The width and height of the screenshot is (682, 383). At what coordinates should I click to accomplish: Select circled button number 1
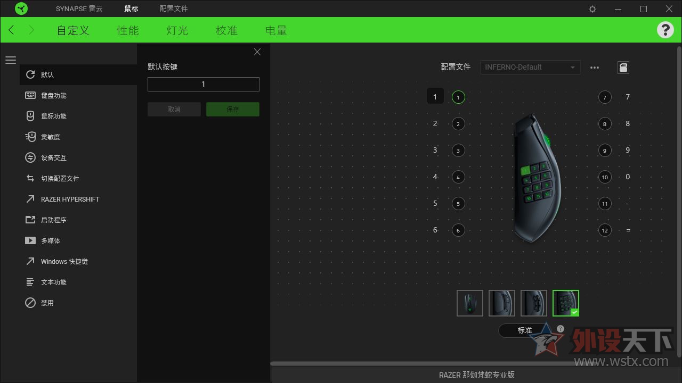pos(458,97)
